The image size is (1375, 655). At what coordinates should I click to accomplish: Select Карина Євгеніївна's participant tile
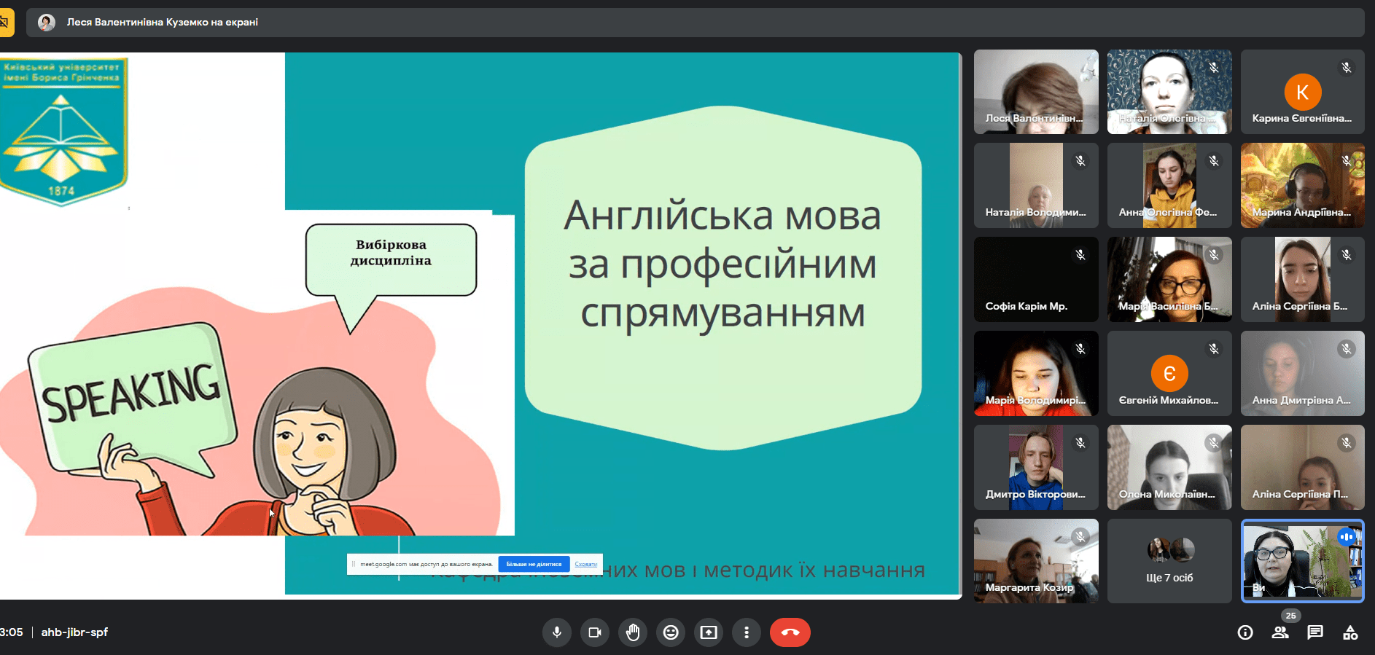1302,93
